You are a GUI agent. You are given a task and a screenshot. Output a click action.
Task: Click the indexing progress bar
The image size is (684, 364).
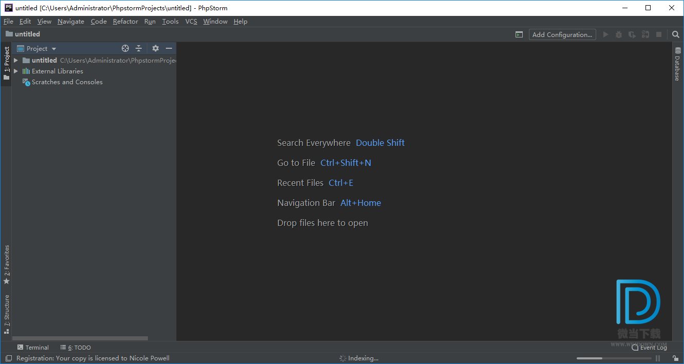pos(614,358)
